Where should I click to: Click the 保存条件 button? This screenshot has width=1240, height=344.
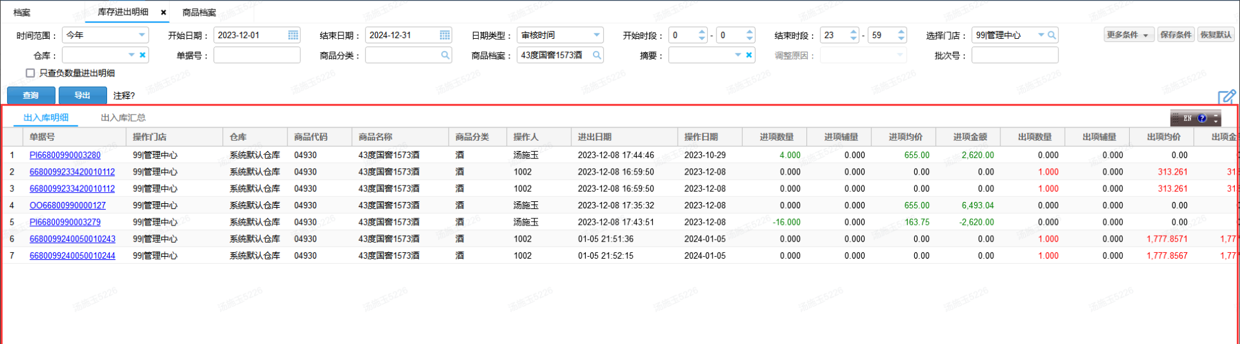click(x=1176, y=35)
